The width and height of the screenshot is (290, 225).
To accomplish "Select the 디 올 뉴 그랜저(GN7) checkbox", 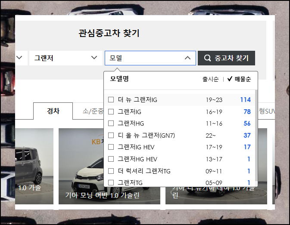I will [111, 135].
